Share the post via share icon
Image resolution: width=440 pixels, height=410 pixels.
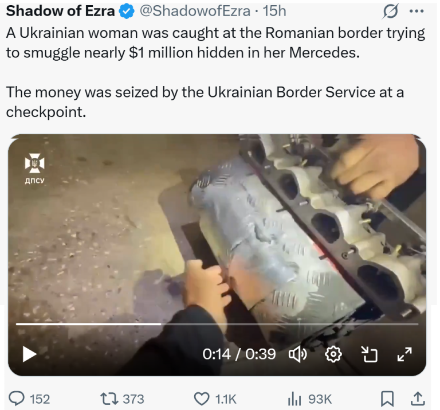click(x=418, y=399)
